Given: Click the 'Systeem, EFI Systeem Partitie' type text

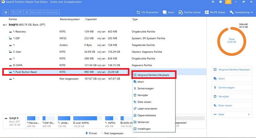Looking at the screenshot, I should pos(148,38).
